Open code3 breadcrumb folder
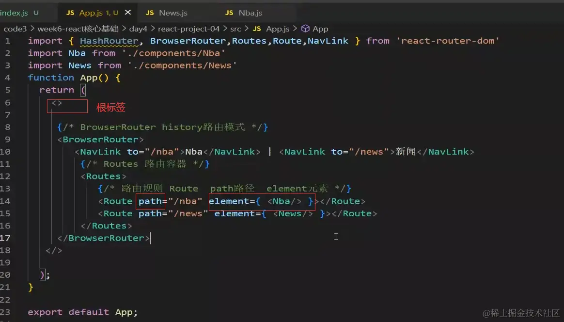 pos(15,29)
